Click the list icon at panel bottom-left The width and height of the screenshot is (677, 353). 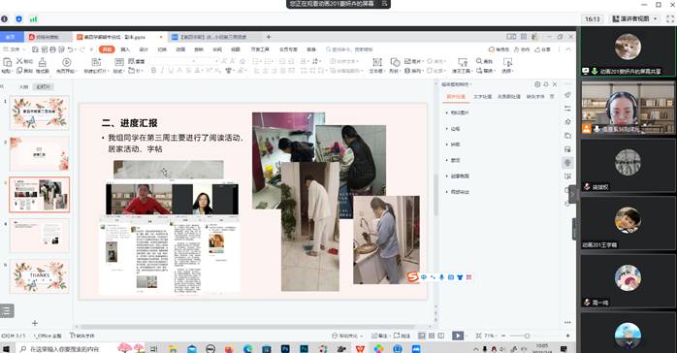(x=7, y=310)
